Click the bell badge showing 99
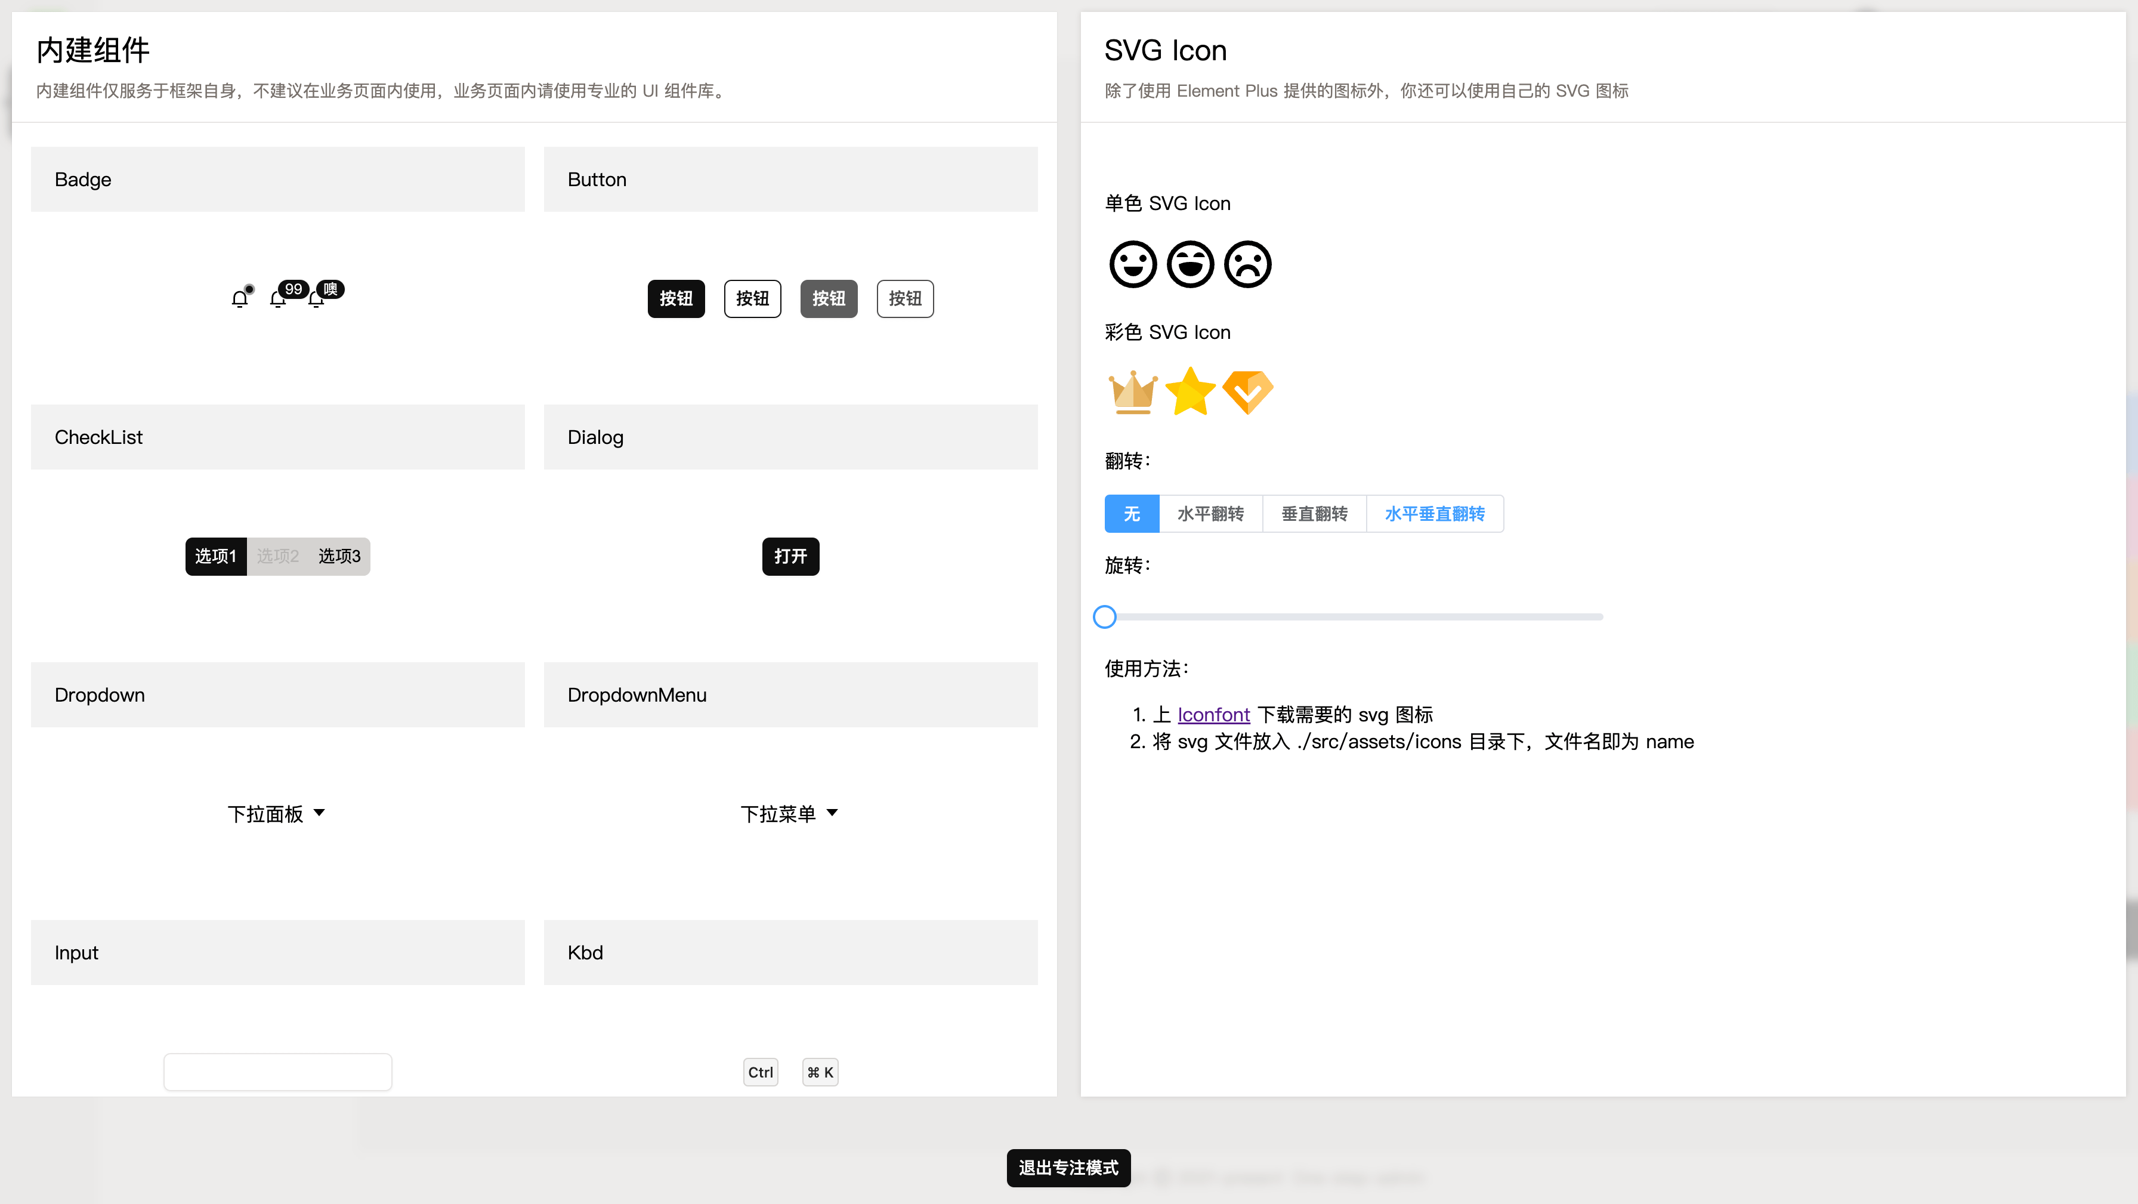This screenshot has width=2138, height=1204. point(279,298)
